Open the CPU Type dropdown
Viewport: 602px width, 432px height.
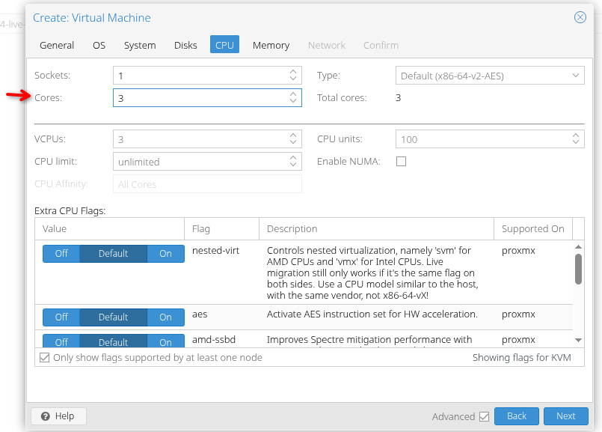[576, 76]
